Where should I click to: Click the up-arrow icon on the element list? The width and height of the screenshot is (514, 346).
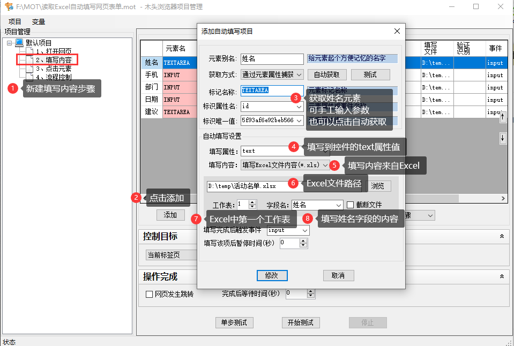[503, 117]
